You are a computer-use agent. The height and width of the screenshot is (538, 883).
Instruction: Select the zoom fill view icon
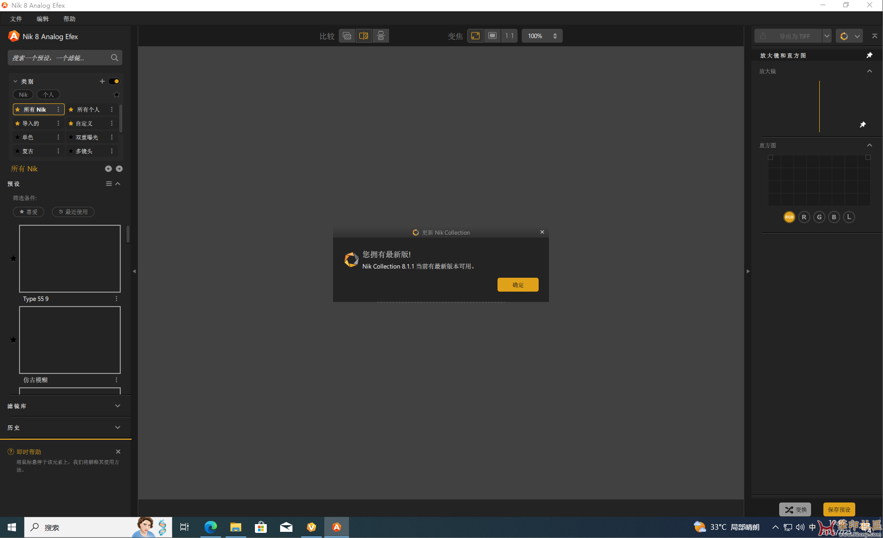(492, 36)
